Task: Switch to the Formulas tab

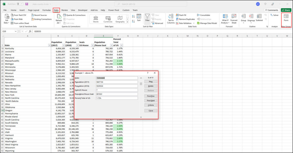Action: point(46,10)
